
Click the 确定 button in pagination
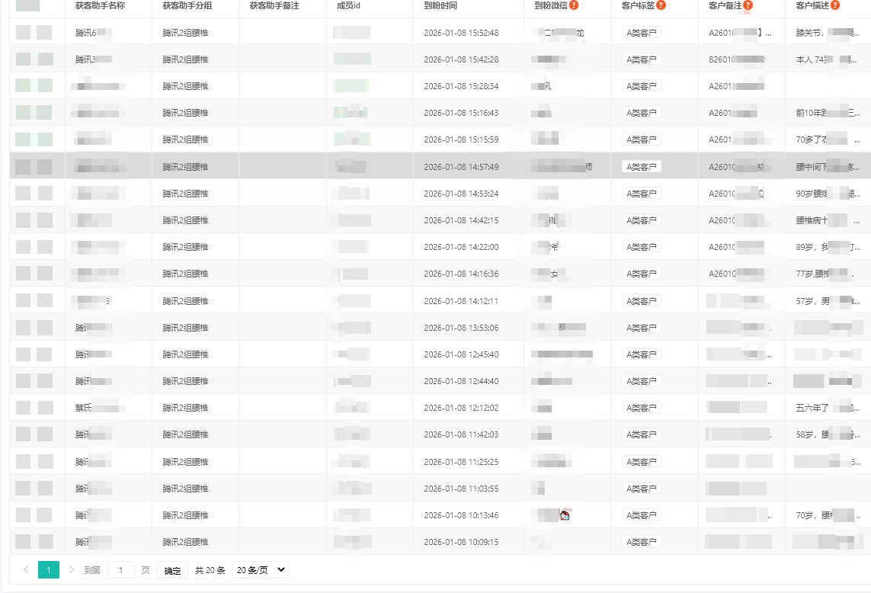(x=172, y=570)
